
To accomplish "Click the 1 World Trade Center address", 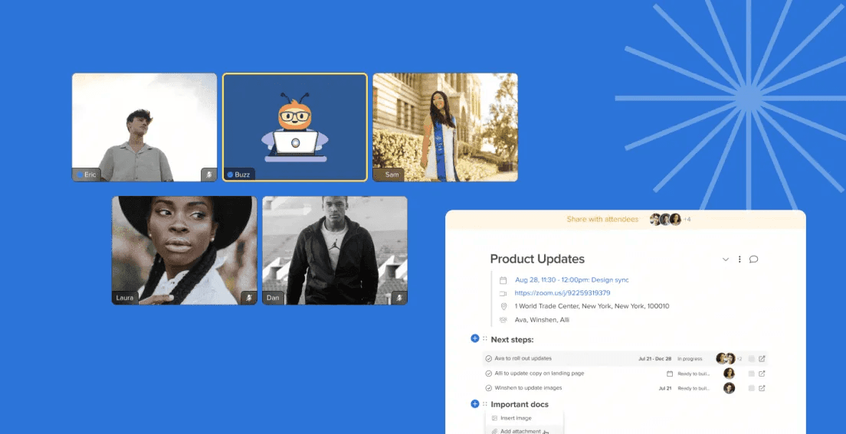I will tap(592, 306).
